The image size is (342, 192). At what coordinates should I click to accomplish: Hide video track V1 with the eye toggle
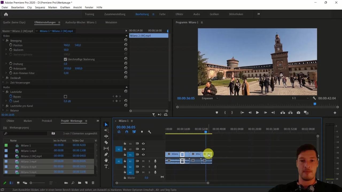tap(143, 155)
